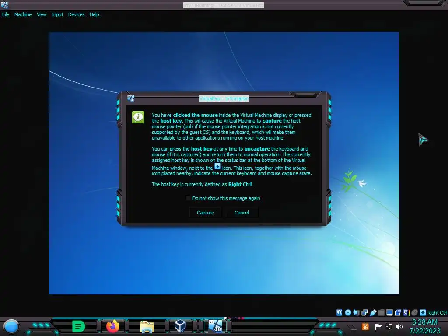The height and width of the screenshot is (336, 448).
Task: Open the green chat app on taskbar
Action: tap(79, 326)
